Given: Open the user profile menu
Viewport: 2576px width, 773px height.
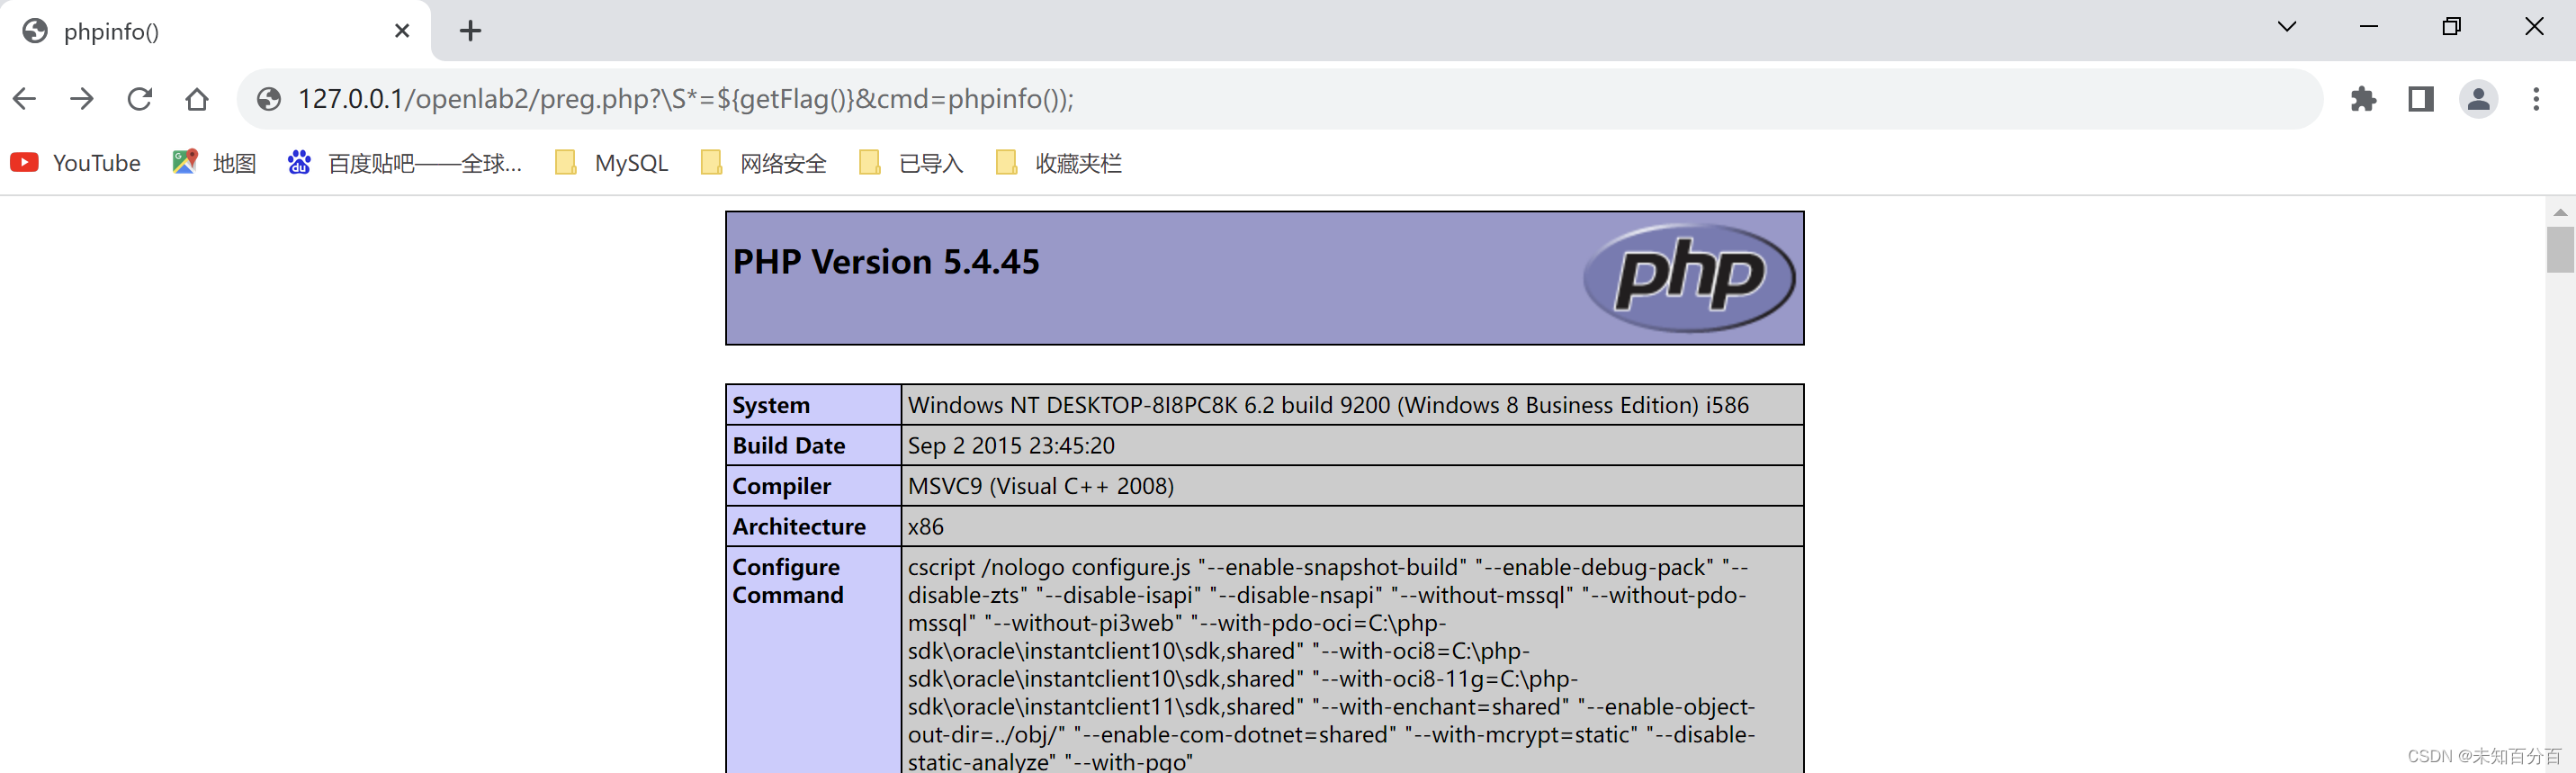Looking at the screenshot, I should [2479, 99].
